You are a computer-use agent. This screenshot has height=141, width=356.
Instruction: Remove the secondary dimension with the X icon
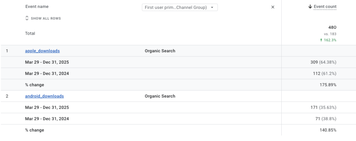coord(273,7)
